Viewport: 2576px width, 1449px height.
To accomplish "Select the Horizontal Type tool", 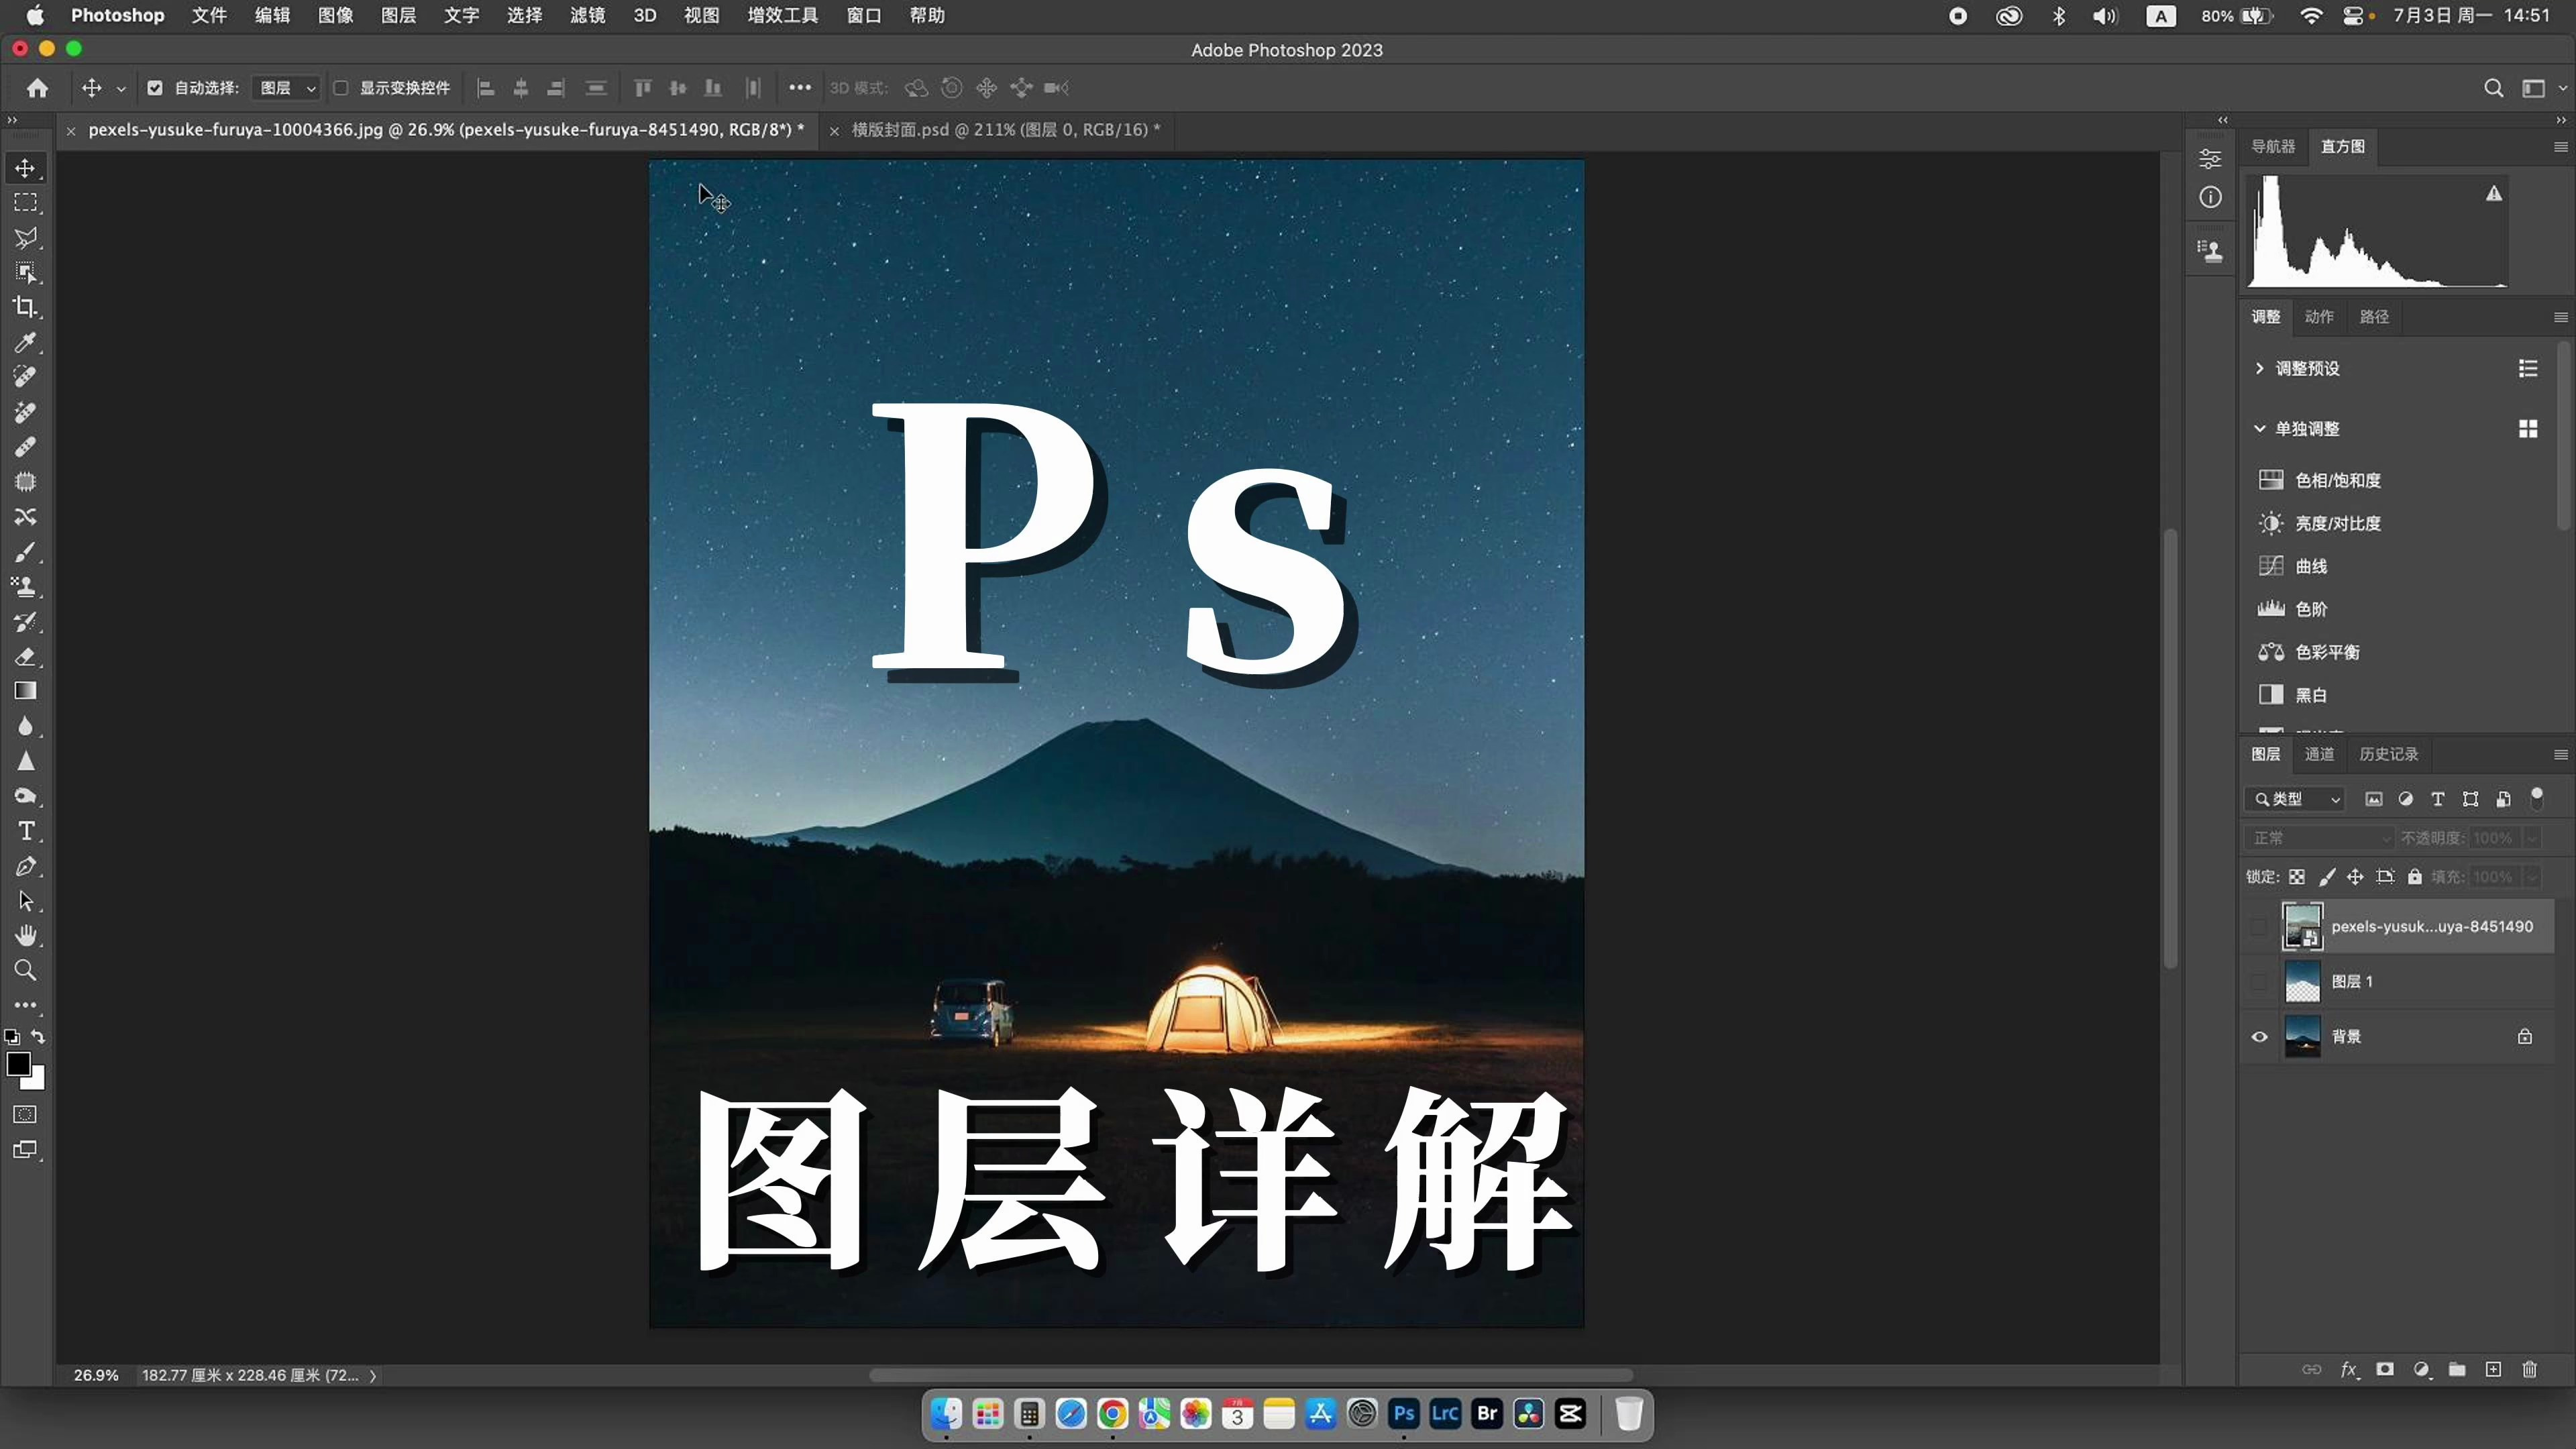I will click(x=26, y=831).
